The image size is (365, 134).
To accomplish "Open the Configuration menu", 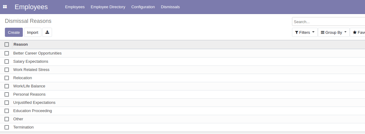I will (x=143, y=7).
